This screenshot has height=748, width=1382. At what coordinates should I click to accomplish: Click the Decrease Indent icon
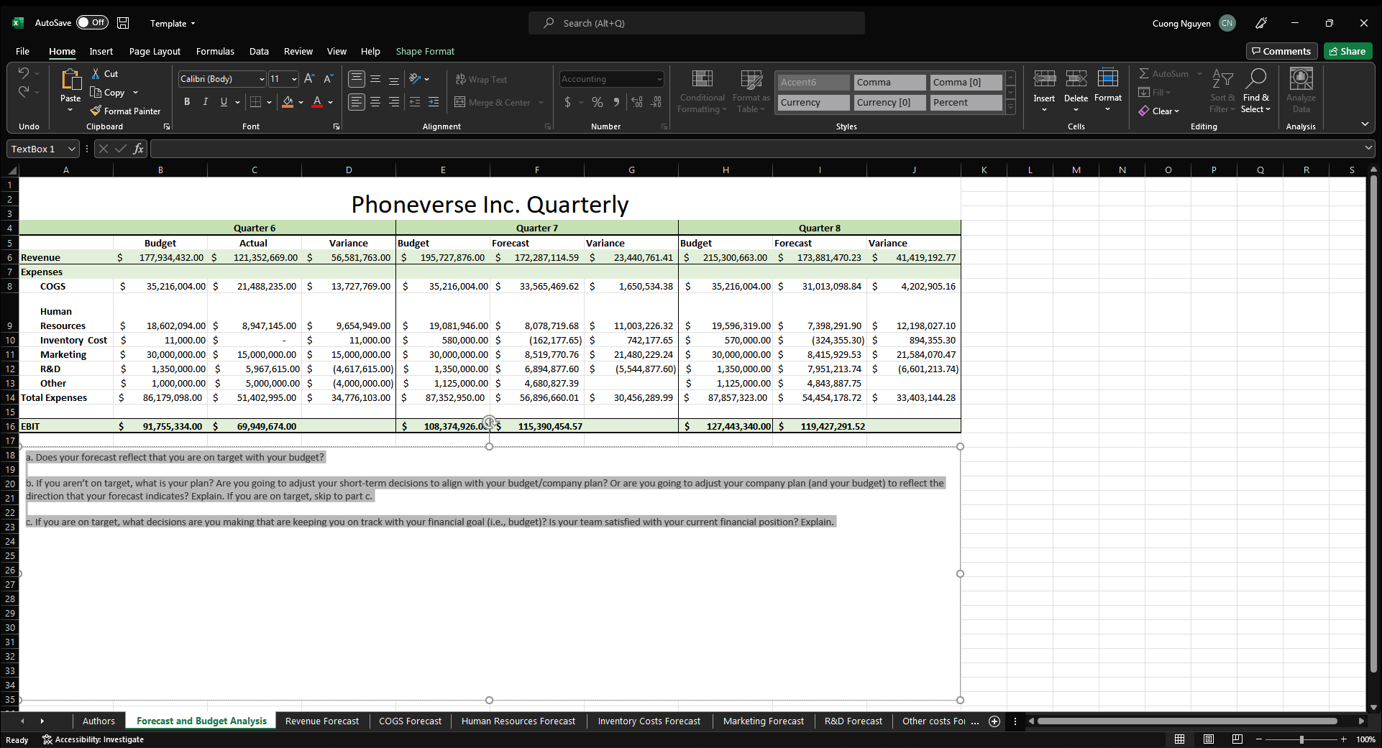415,102
